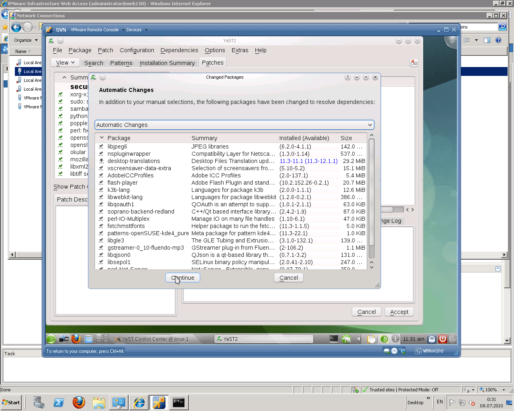Toggle status icon for k3b-lang package
514x411 pixels.
click(101, 190)
